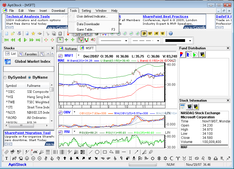Sort by Fullname column header
Viewport: 234px width, 169px height.
click(x=37, y=86)
